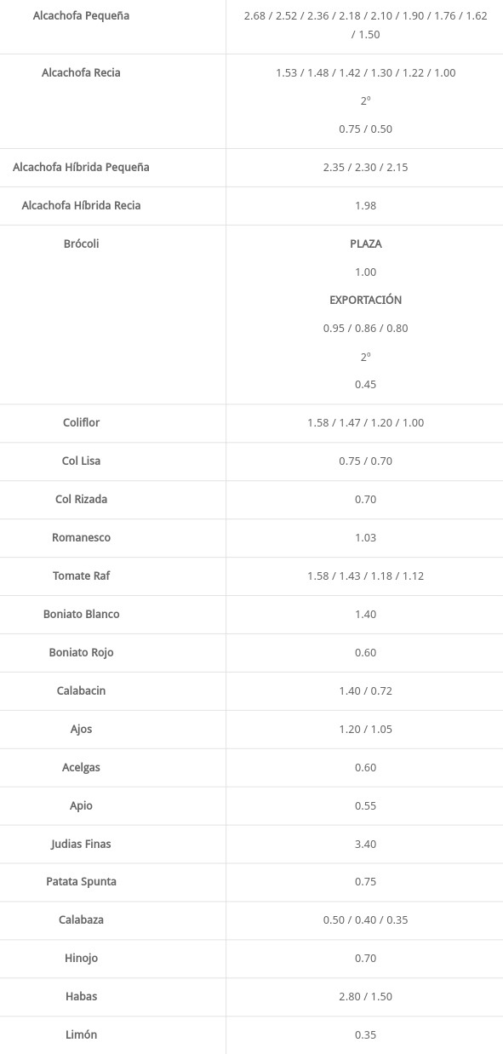This screenshot has width=503, height=1054.
Task: Select the Hinojo price 0.70
Action: pyautogui.click(x=365, y=959)
